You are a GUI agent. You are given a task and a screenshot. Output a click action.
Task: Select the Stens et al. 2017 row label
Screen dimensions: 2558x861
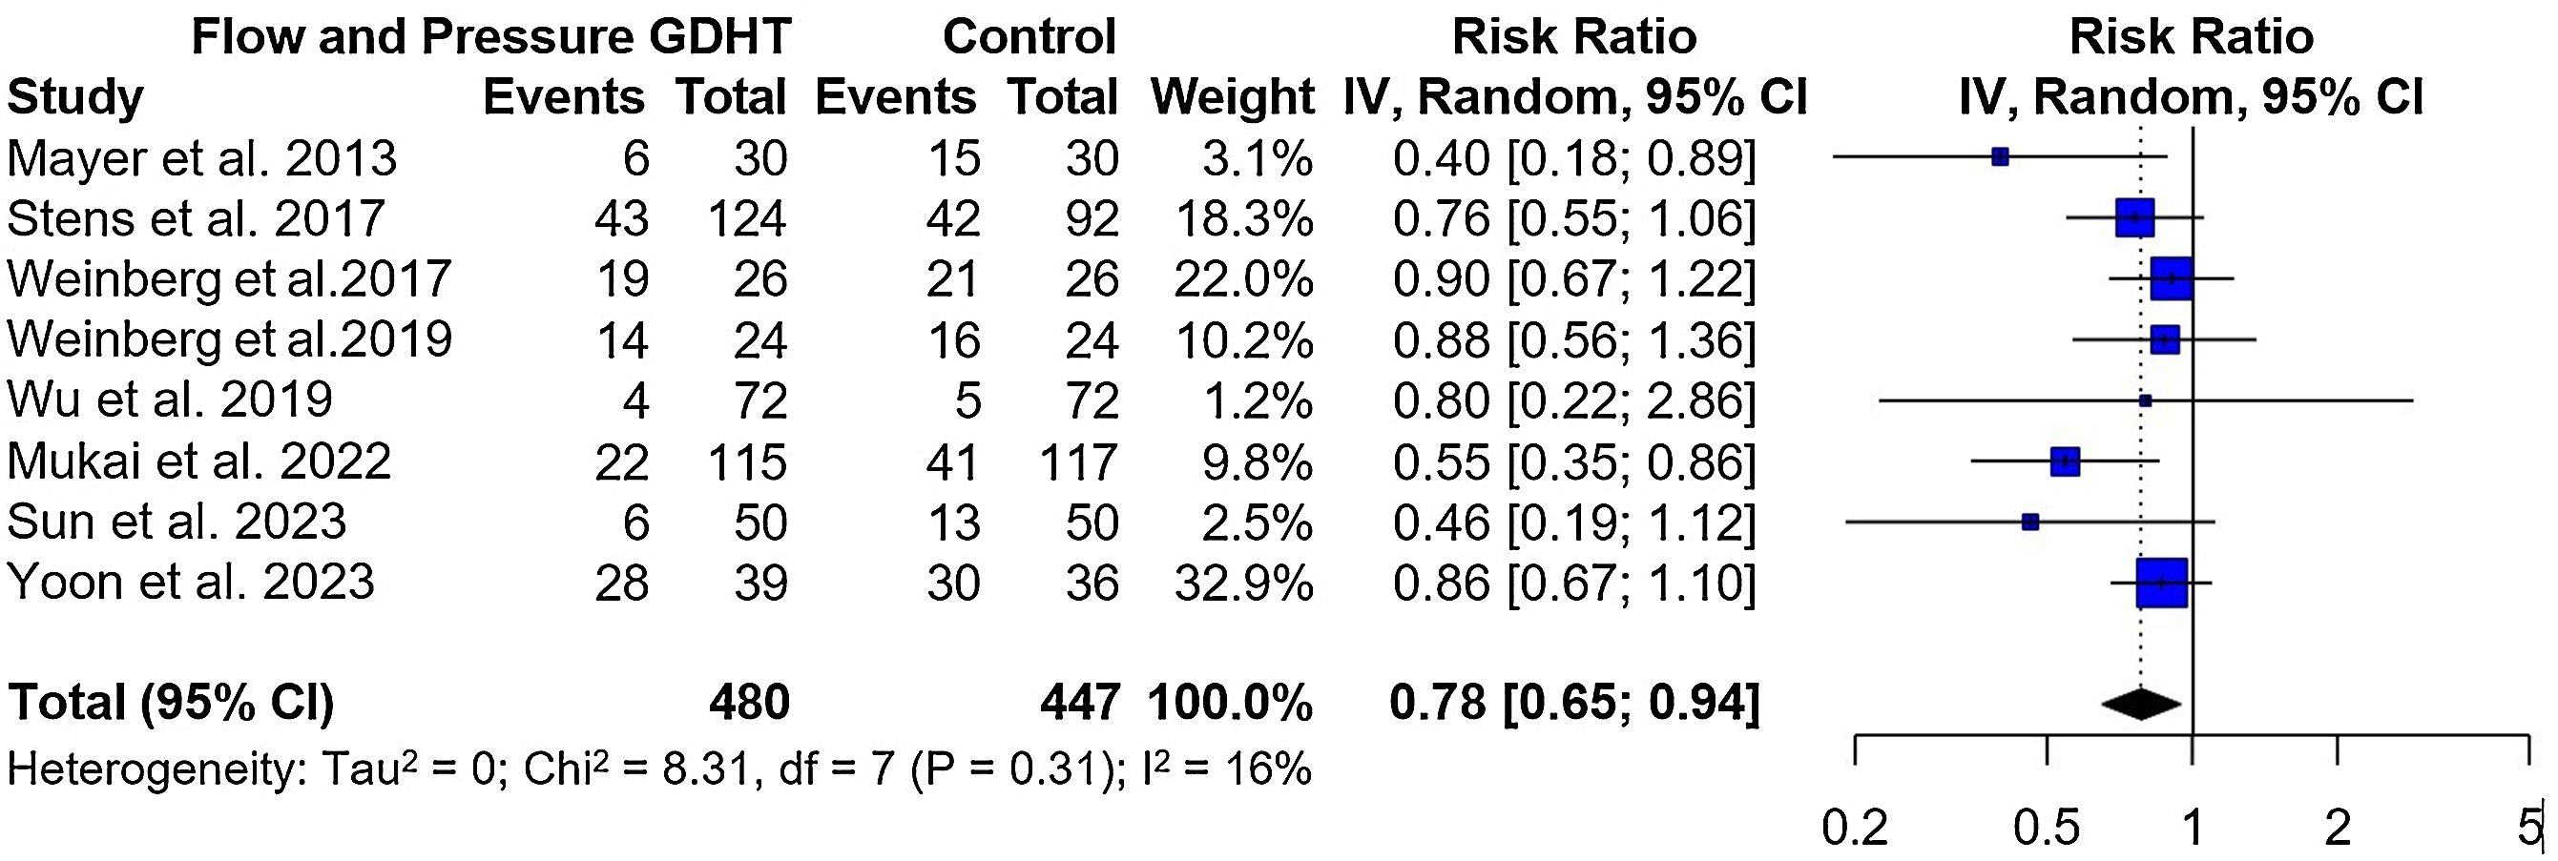[x=196, y=219]
